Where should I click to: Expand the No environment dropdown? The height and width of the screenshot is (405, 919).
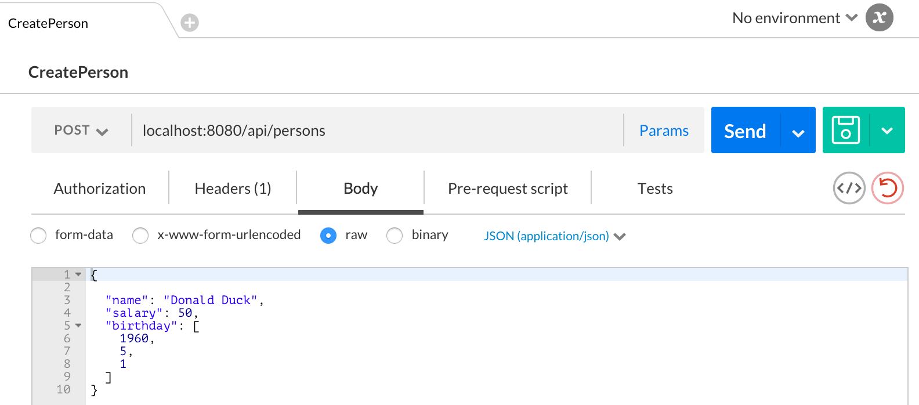pos(794,18)
